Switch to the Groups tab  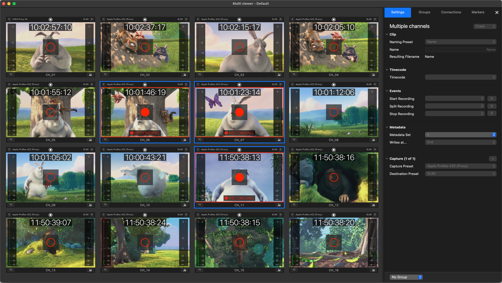(x=424, y=12)
